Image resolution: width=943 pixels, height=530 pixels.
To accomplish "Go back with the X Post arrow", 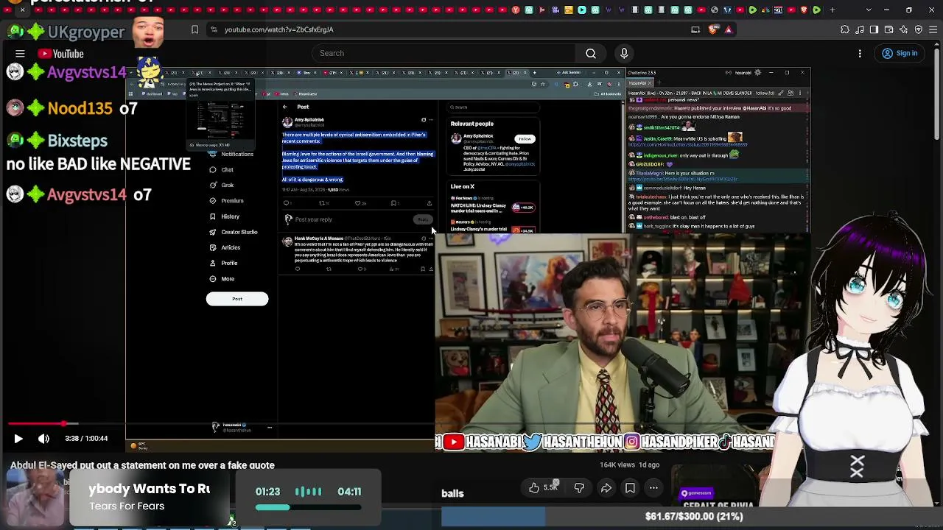I will [x=285, y=107].
